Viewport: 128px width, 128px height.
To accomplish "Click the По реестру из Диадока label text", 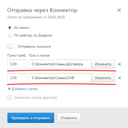I will click(x=33, y=35).
